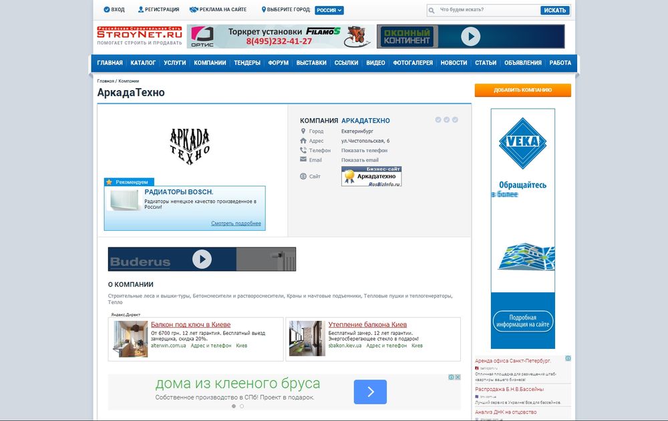668x421 pixels.
Task: Click the alterwin.com.ua ad address
Action: click(x=168, y=346)
